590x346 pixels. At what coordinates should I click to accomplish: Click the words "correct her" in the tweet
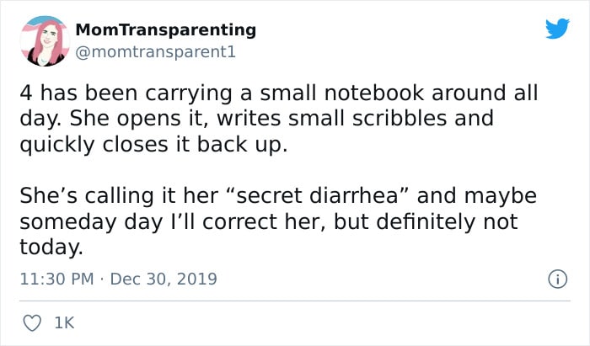tap(308, 221)
